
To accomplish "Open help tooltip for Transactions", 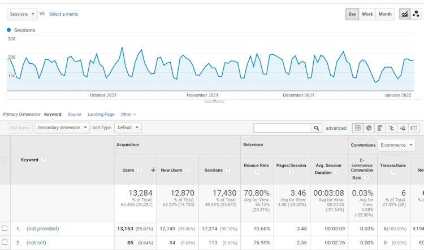I will [x=393, y=172].
